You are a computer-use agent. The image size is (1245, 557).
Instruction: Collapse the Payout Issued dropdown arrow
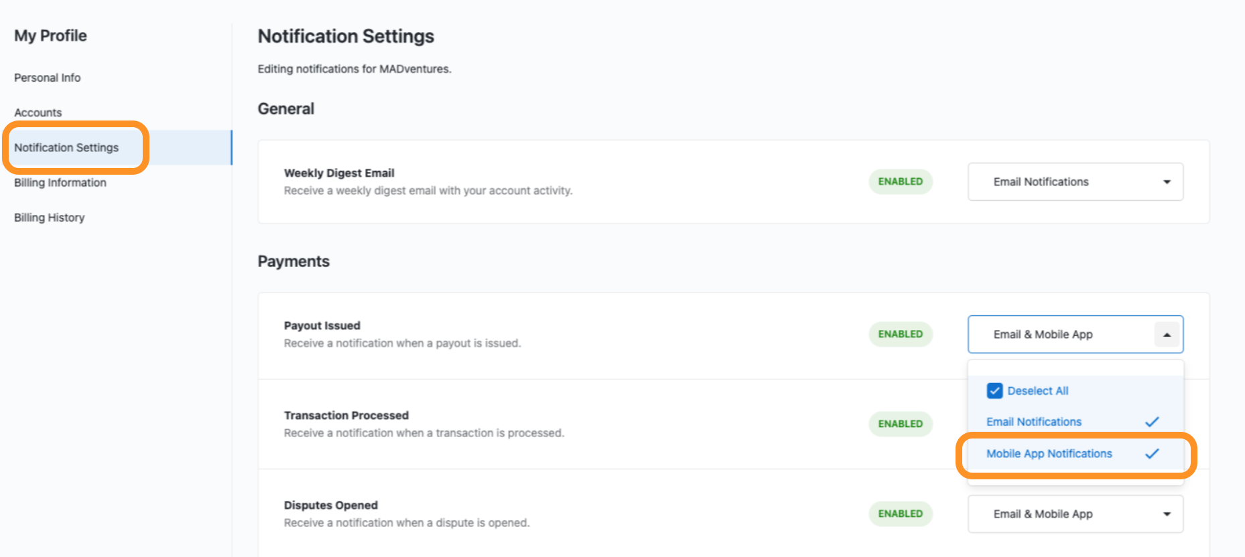point(1167,335)
